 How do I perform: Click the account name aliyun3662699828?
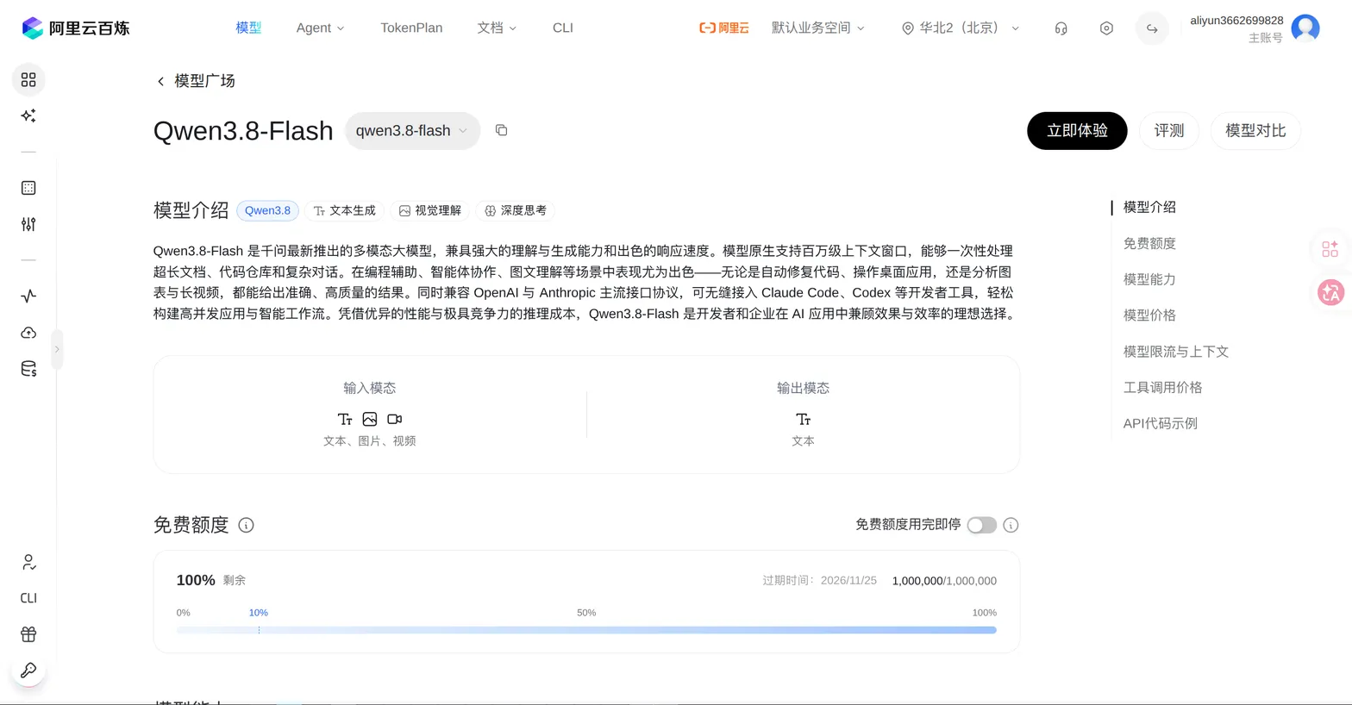coord(1236,21)
